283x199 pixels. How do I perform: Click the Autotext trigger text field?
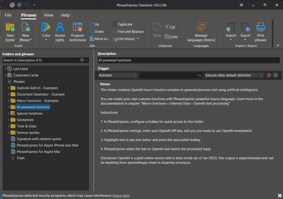click(170, 75)
